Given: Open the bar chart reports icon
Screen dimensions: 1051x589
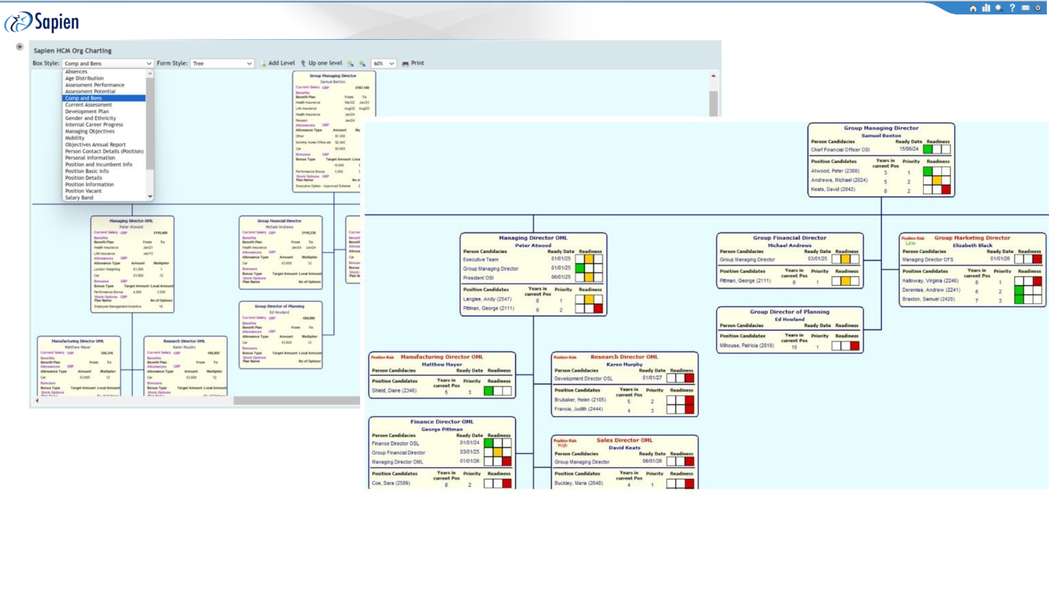Looking at the screenshot, I should pyautogui.click(x=986, y=8).
